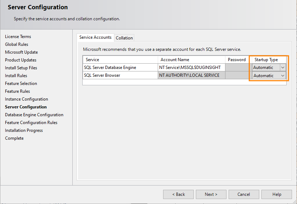Click Feature Rules step
This screenshot has width=297, height=204.
tap(17, 91)
